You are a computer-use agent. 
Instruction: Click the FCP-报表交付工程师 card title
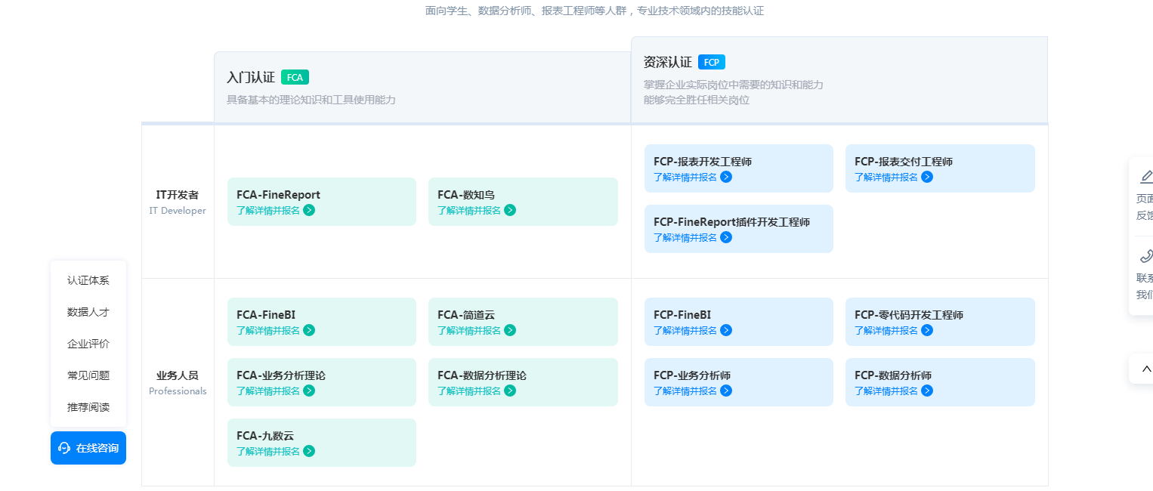[904, 162]
